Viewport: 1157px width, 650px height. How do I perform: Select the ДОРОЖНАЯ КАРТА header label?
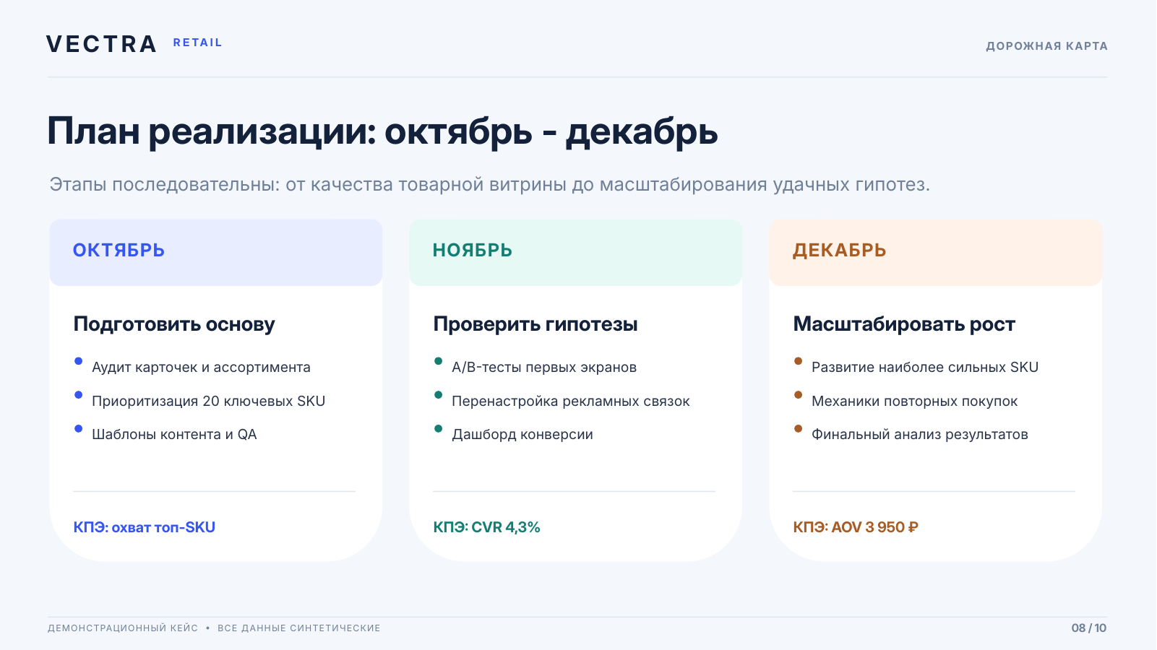(1046, 46)
